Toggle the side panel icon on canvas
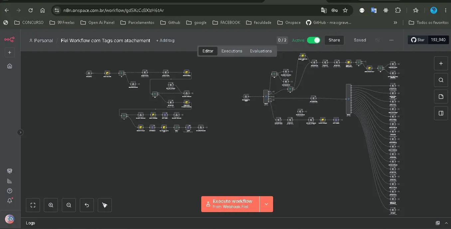The width and height of the screenshot is (451, 229). click(441, 113)
